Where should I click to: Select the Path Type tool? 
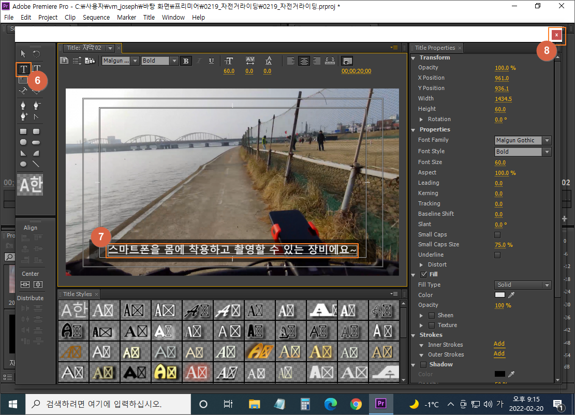coord(23,90)
